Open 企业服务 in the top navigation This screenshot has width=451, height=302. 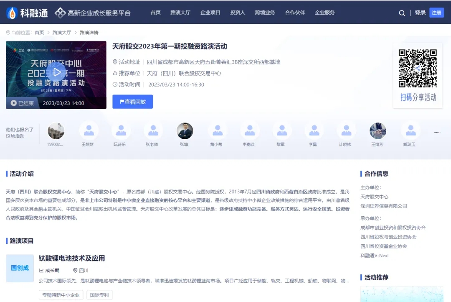coord(325,13)
